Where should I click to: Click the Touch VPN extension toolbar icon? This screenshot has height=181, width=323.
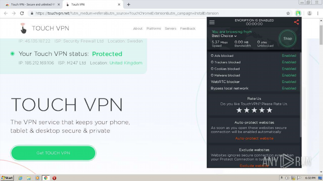coord(298,13)
